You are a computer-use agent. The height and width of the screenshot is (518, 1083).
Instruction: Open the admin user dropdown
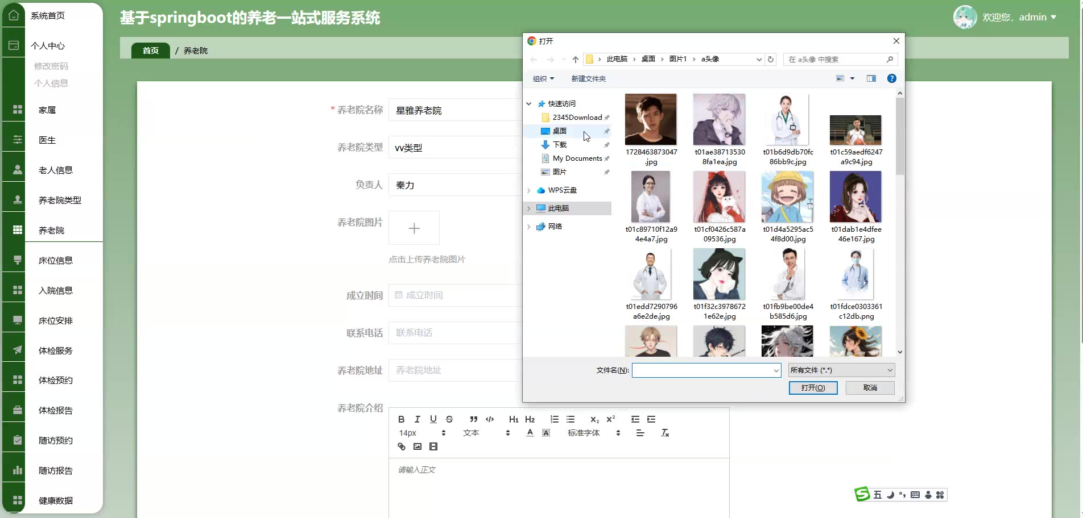[x=1019, y=17]
